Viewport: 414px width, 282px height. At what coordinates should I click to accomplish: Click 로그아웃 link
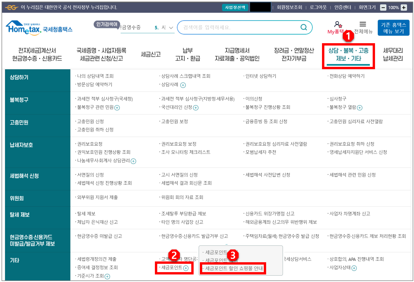(318, 8)
